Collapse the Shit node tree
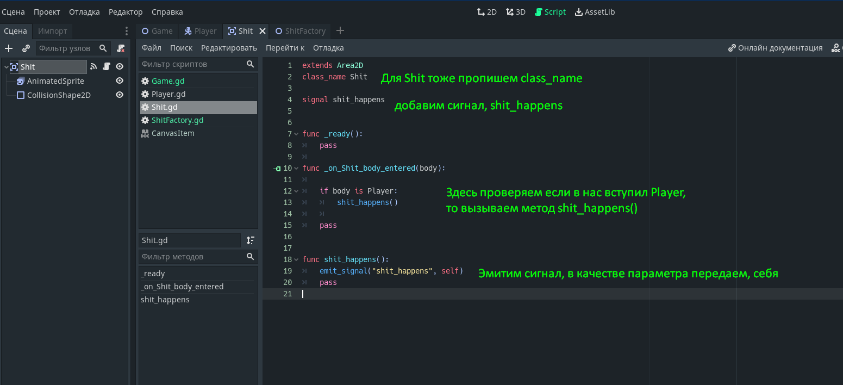Screen dimensions: 843x385 6,67
